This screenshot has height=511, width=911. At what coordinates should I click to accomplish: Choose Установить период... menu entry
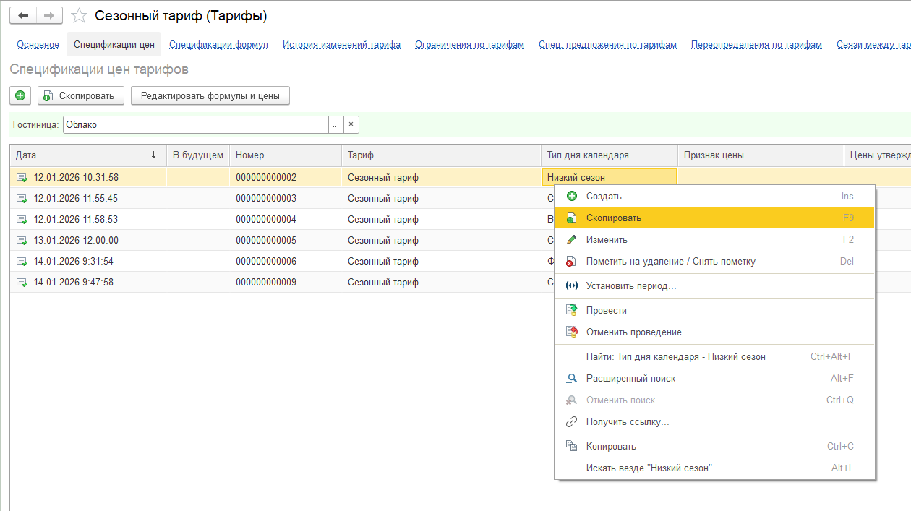click(714, 285)
